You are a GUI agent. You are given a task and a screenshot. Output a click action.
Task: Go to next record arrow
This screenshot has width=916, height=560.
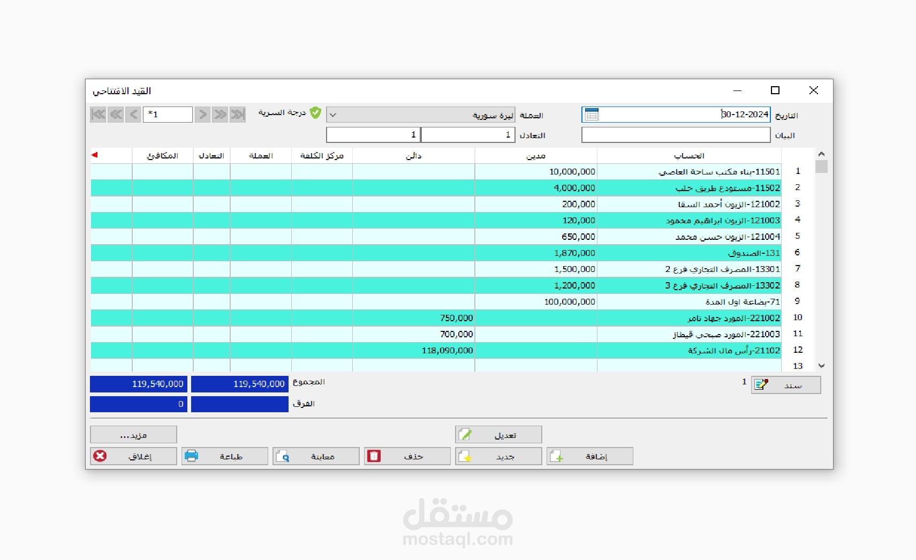(x=202, y=114)
